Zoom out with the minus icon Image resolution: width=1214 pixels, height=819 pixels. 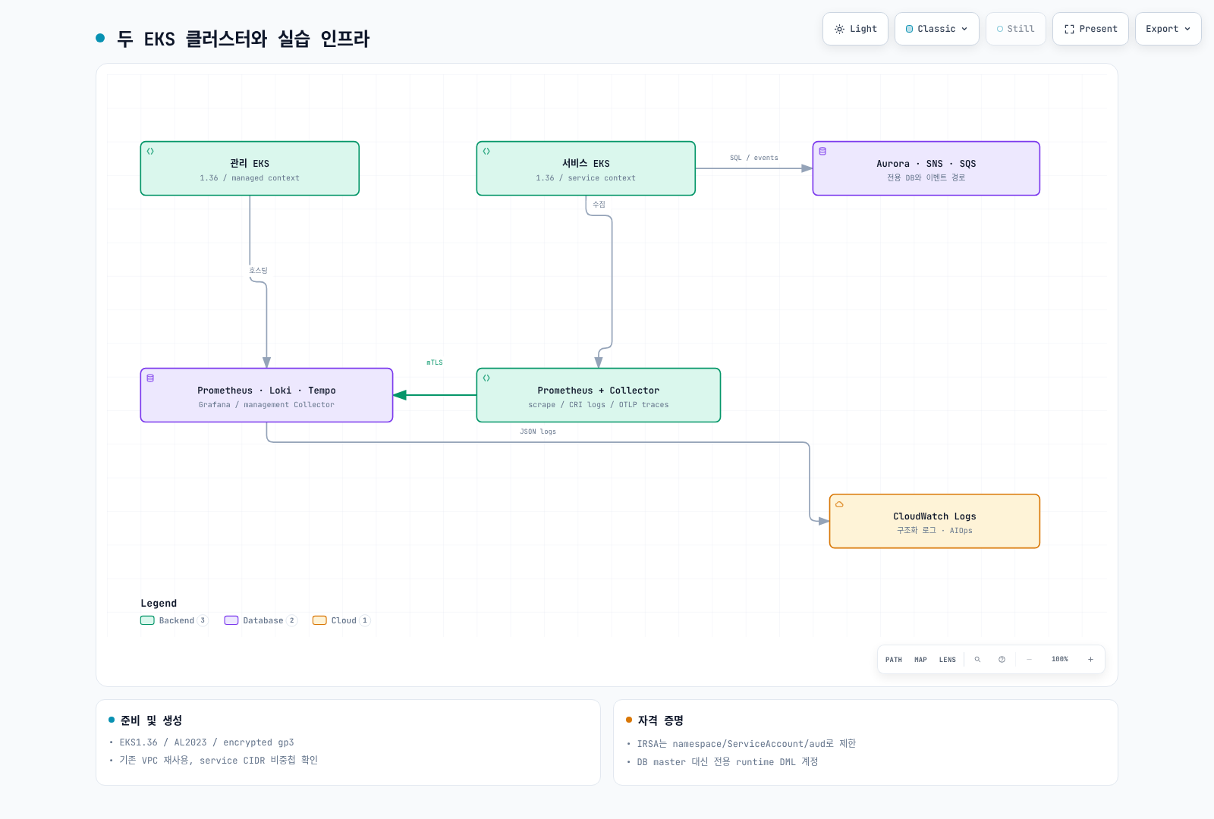pos(1029,660)
